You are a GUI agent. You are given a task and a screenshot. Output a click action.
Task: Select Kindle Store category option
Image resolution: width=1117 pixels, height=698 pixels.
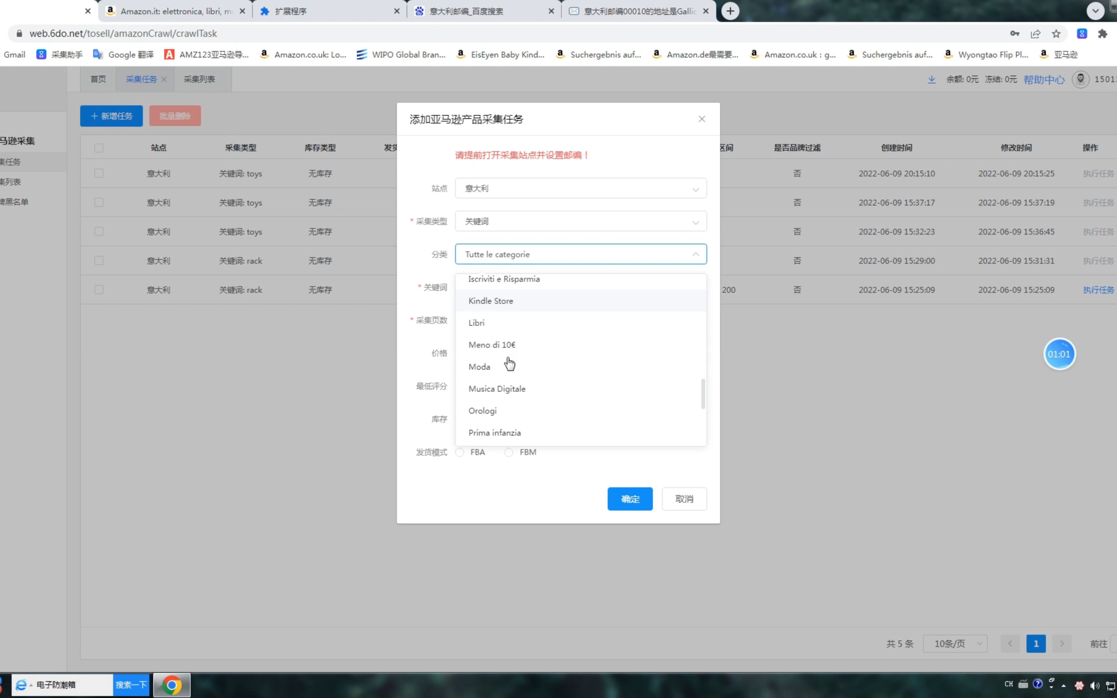[x=581, y=301]
